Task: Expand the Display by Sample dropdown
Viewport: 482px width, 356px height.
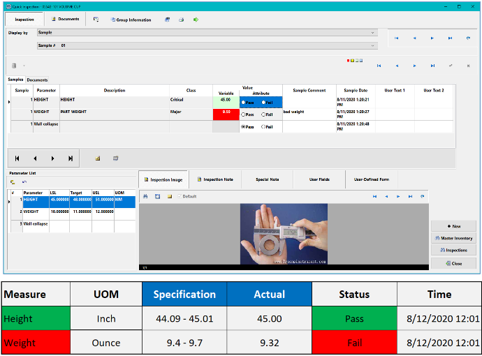Action: point(373,32)
